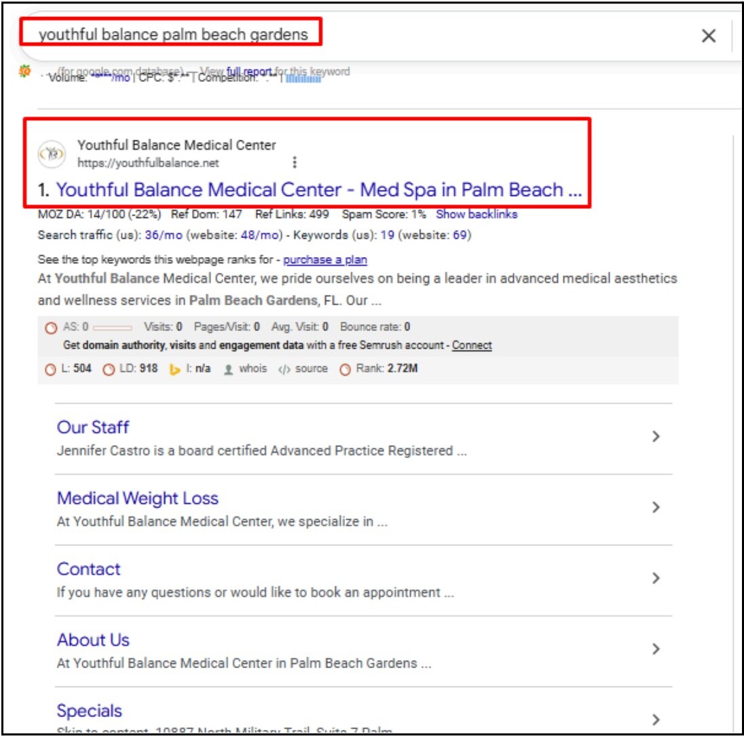Click the competition trend bar chart
This screenshot has height=736, width=744.
[303, 79]
